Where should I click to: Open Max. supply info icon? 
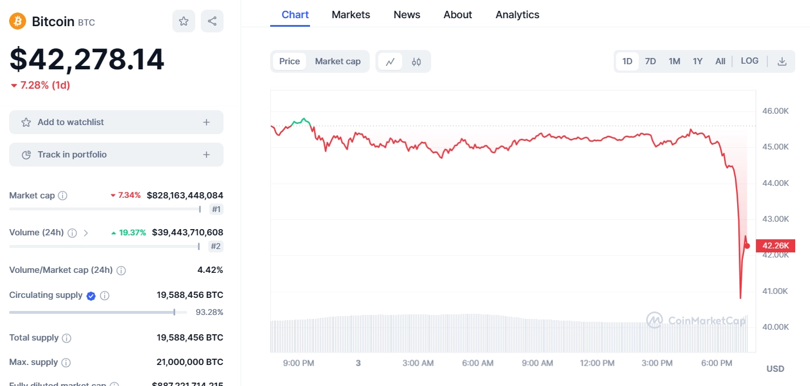[66, 363]
